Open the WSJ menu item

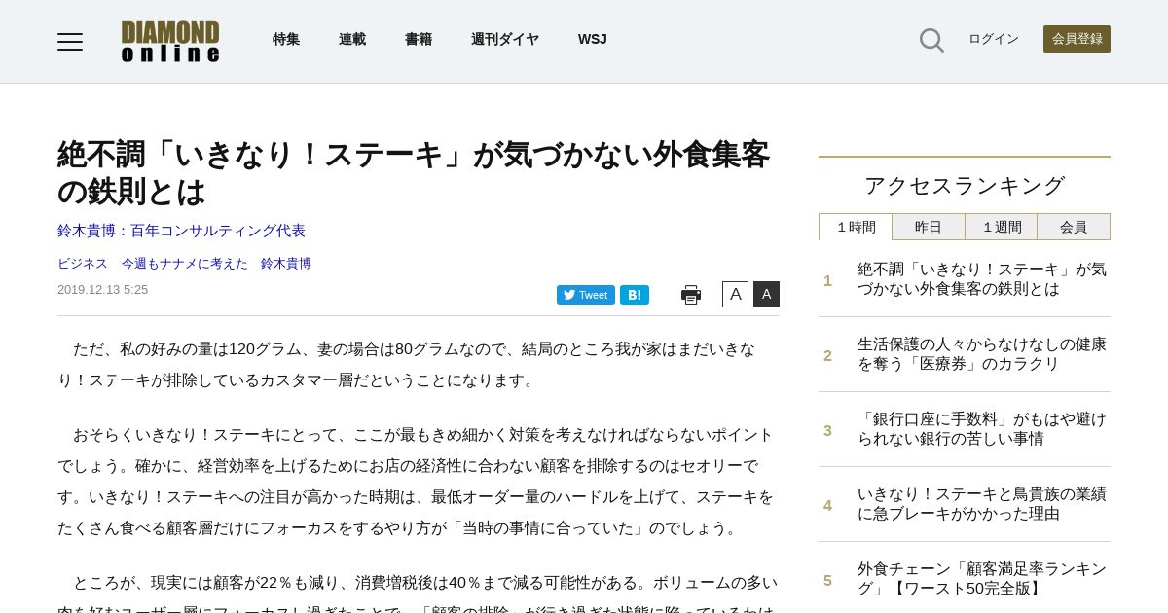click(592, 39)
